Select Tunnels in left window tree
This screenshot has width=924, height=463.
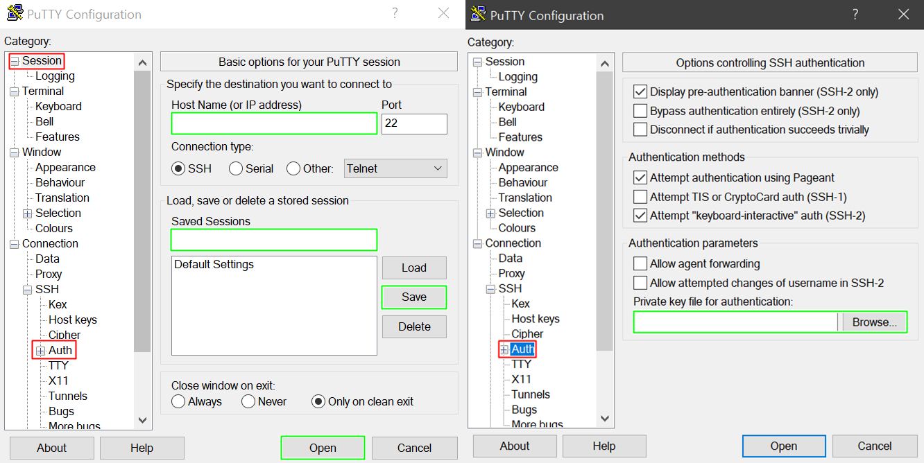coord(68,396)
